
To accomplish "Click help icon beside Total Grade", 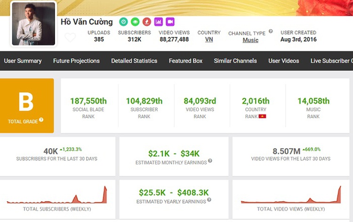I will coord(41,120).
